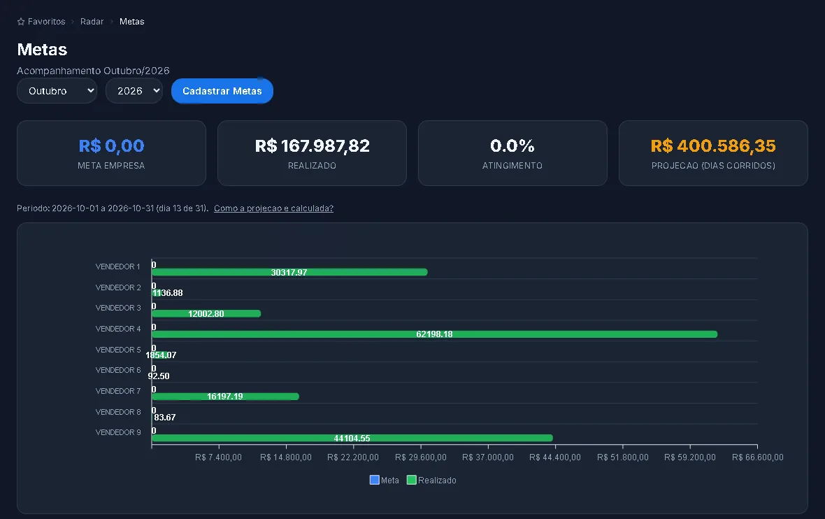This screenshot has width=825, height=519.
Task: Click the R$ 51.800,00 axis tick label
Action: 623,457
